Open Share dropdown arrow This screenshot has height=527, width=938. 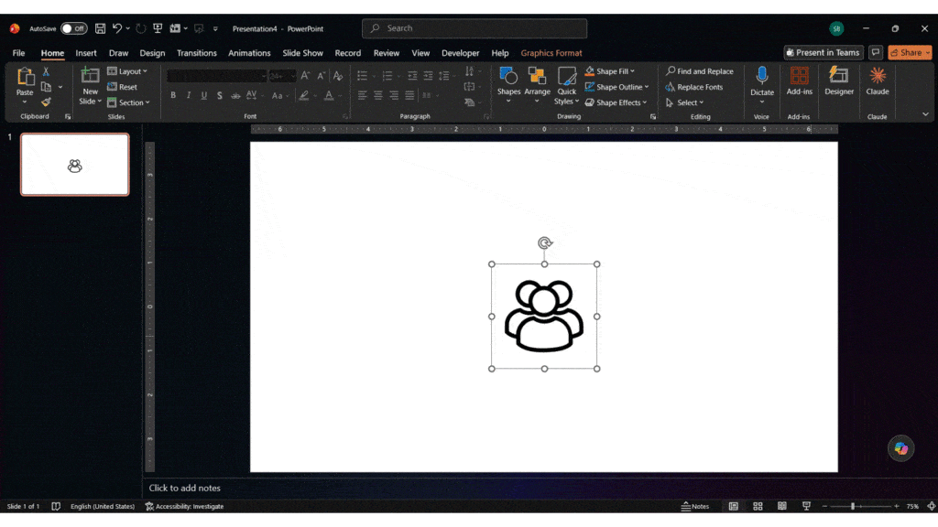[928, 52]
